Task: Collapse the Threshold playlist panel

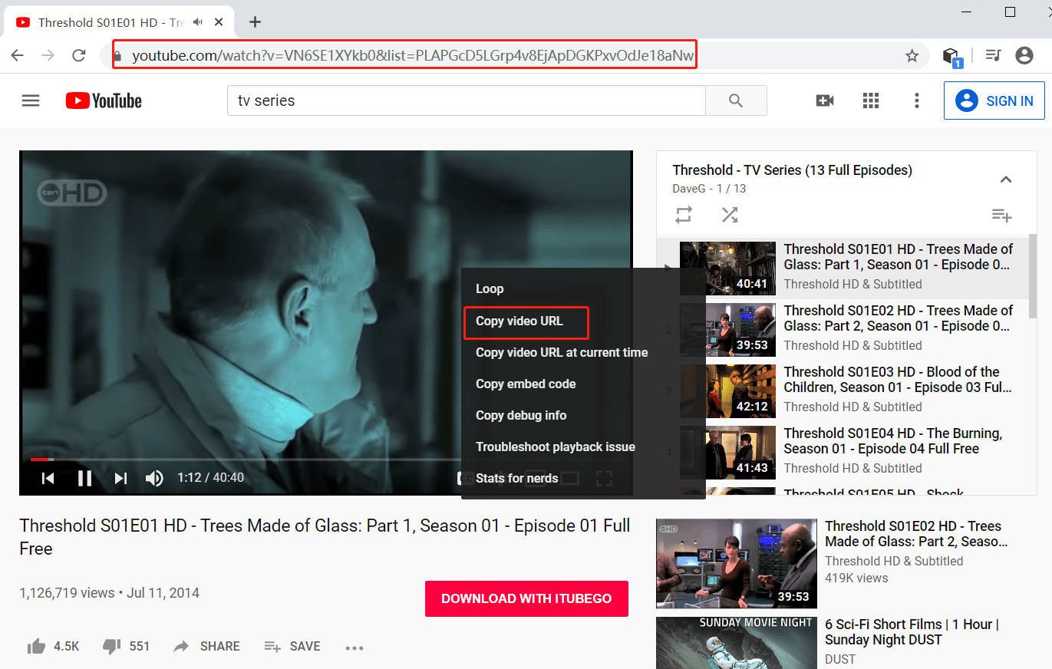Action: [1005, 180]
